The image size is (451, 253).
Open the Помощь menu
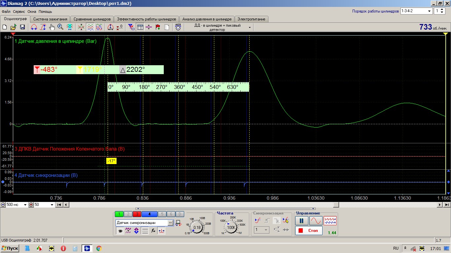click(x=45, y=12)
